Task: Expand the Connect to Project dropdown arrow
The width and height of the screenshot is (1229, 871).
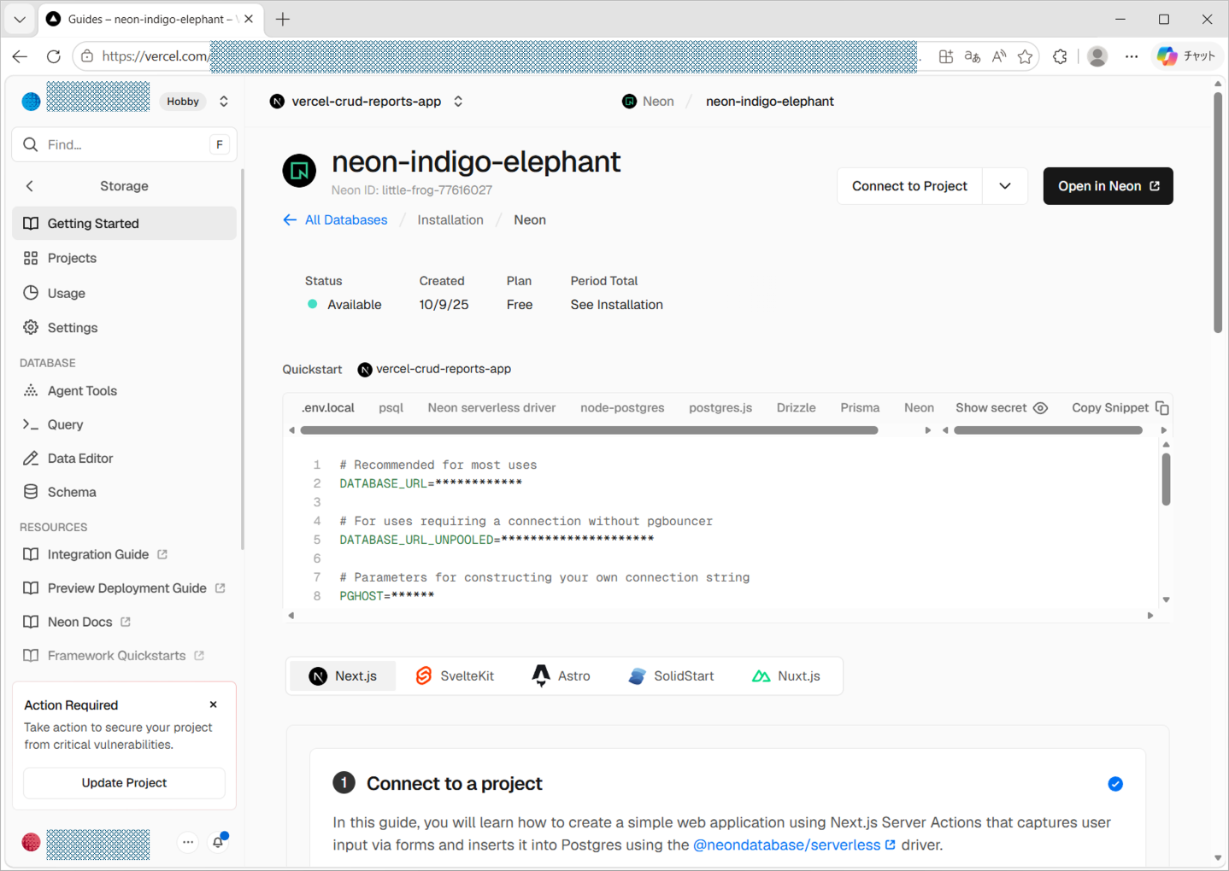Action: click(x=1005, y=185)
